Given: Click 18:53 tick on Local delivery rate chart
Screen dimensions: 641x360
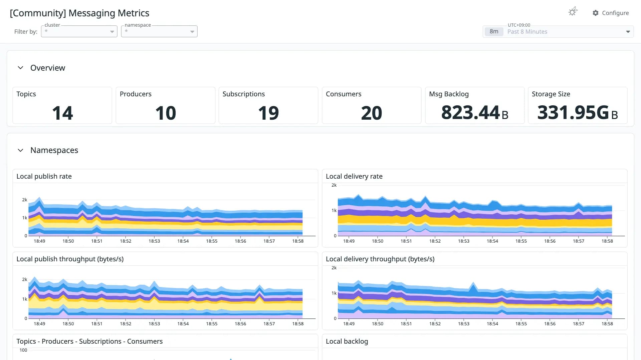Looking at the screenshot, I should 463,241.
